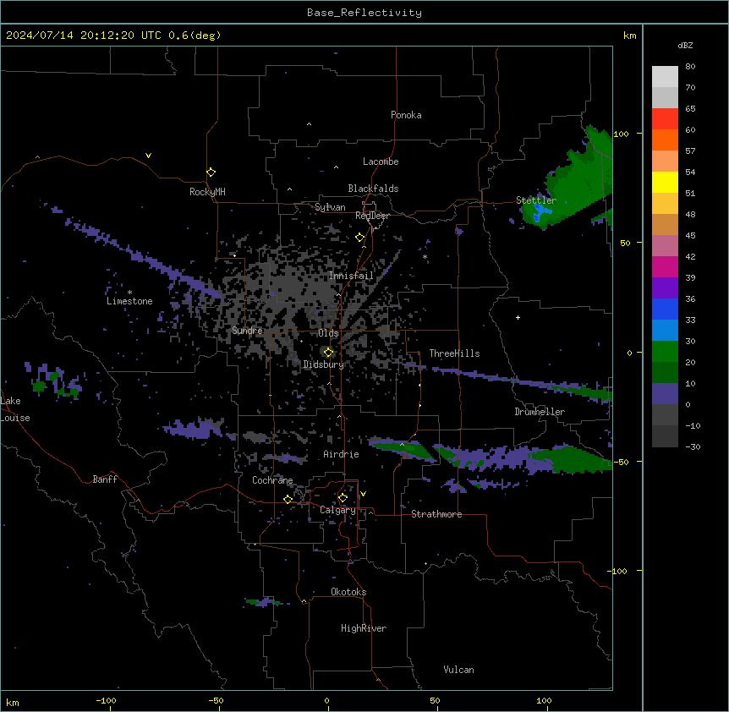Click the Stettler city label
729x712 pixels.
coord(536,200)
